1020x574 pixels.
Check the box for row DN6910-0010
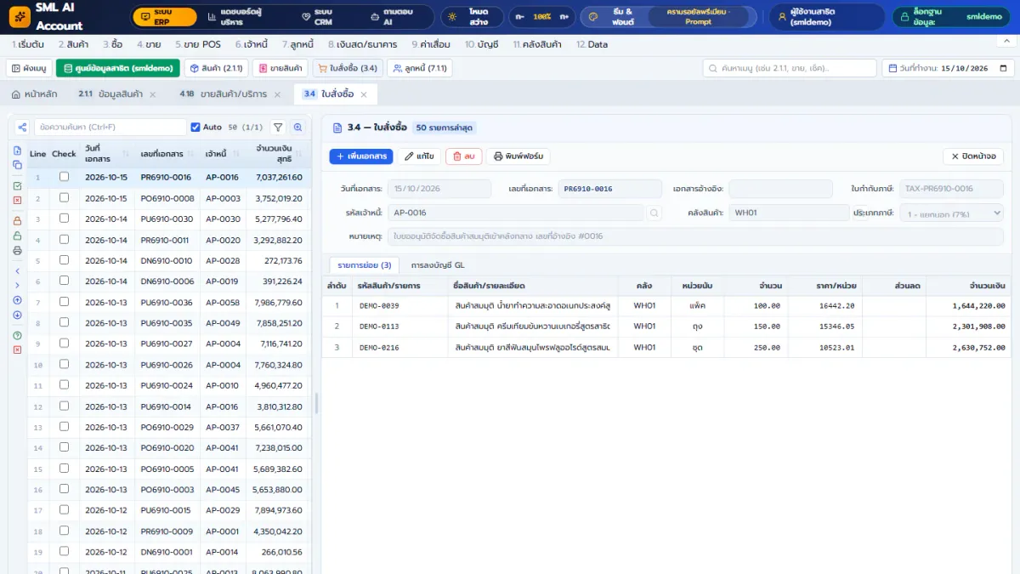click(64, 260)
